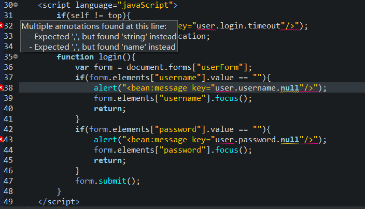
Task: Click 'self != top' condition on line 31
Action: click(x=96, y=16)
